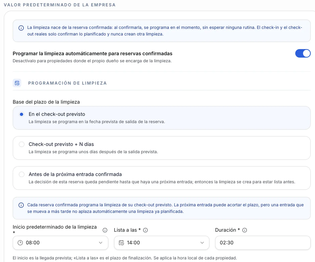The width and height of the screenshot is (315, 262).
Task: Click 'Base del plazo de la limpieza' label
Action: [46, 102]
